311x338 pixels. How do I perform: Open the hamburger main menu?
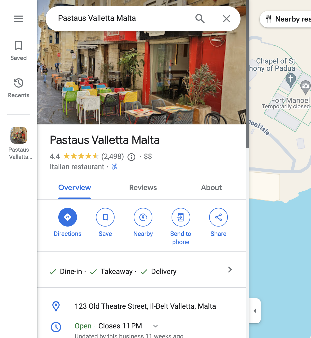(19, 19)
